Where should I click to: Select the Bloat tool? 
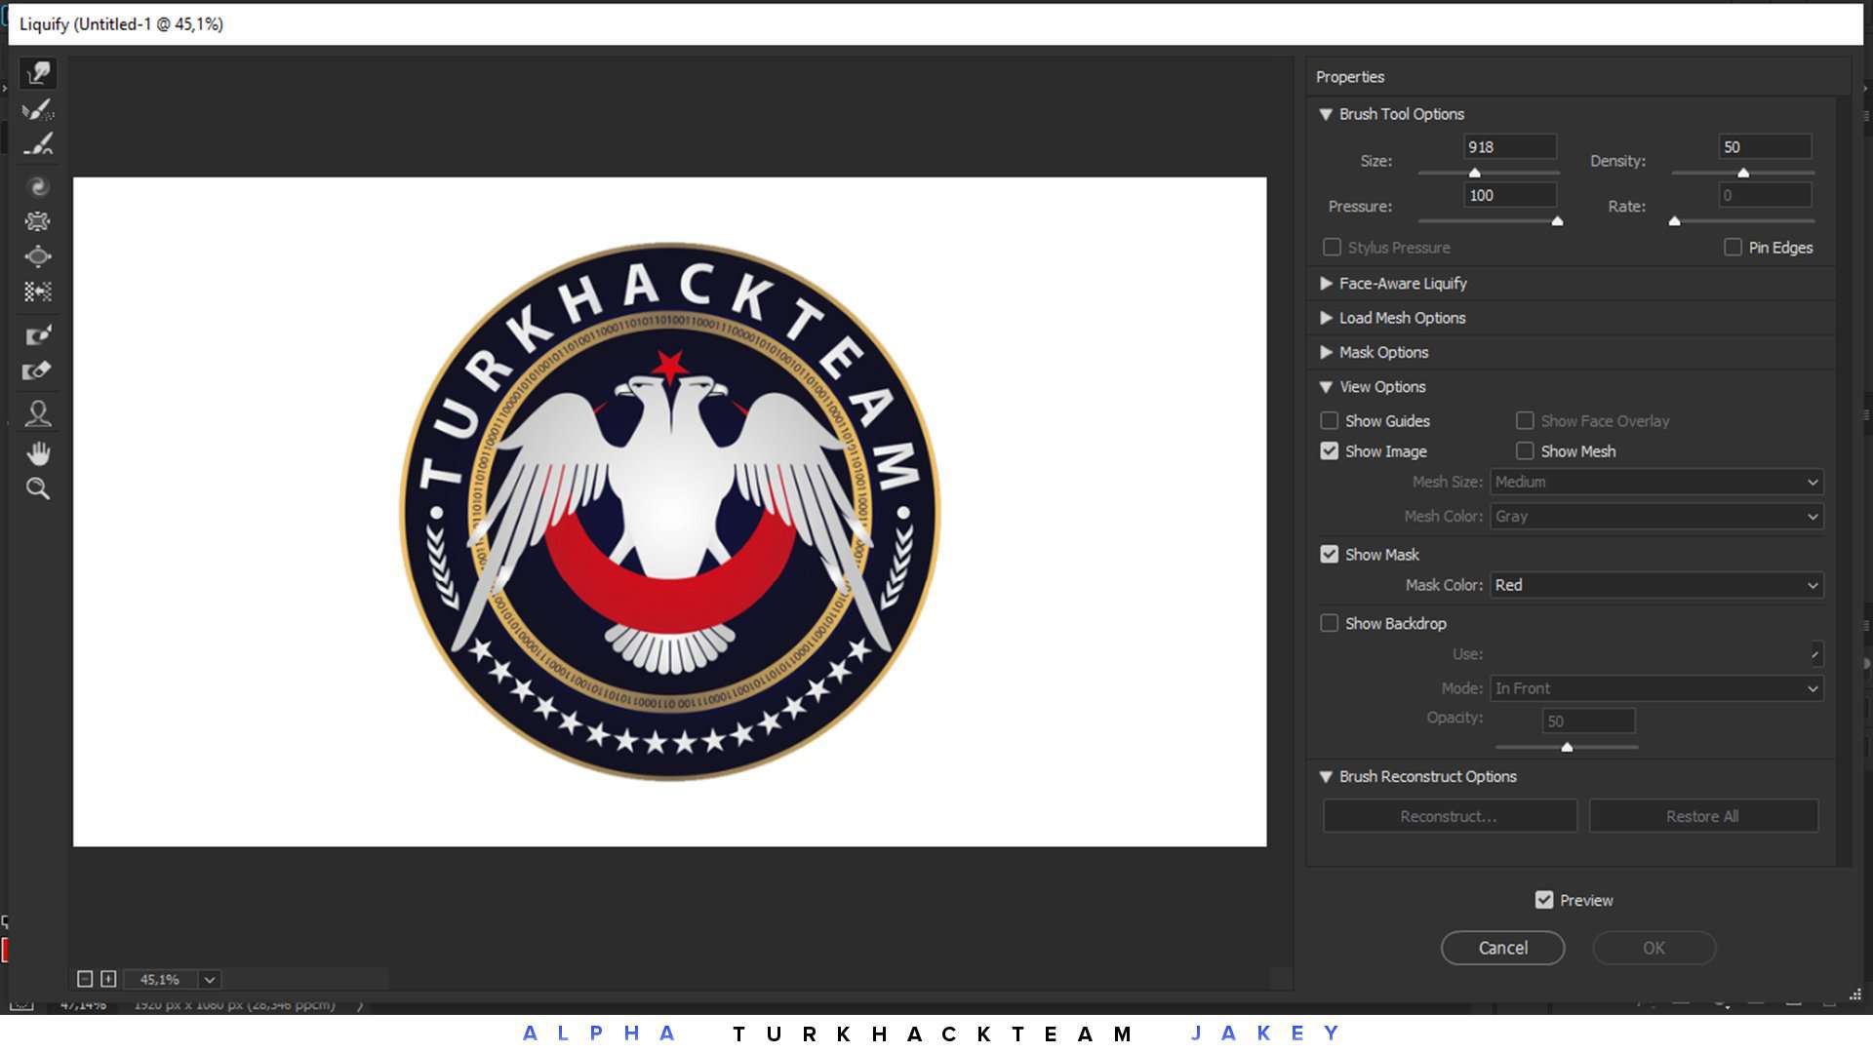pos(38,256)
